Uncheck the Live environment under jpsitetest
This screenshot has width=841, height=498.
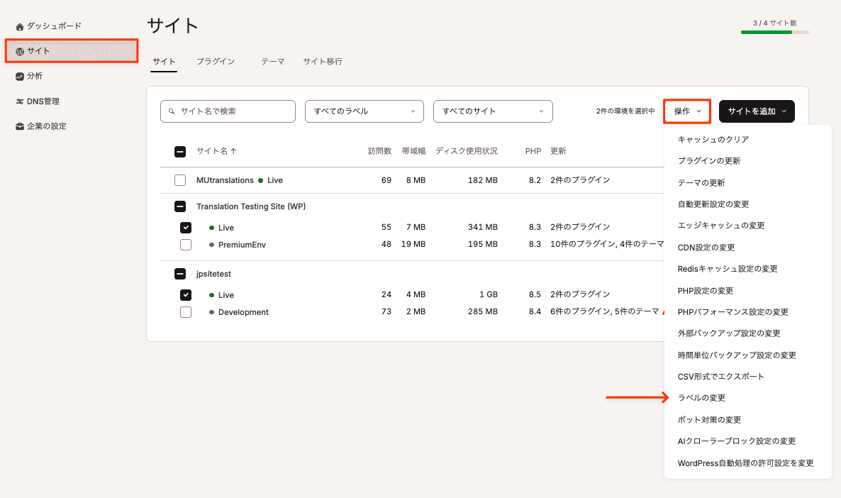coord(186,295)
